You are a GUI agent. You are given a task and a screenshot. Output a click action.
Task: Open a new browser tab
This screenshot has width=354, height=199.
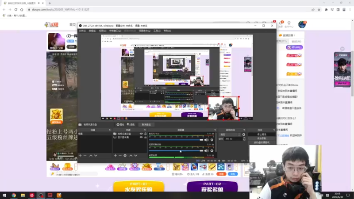[50, 3]
